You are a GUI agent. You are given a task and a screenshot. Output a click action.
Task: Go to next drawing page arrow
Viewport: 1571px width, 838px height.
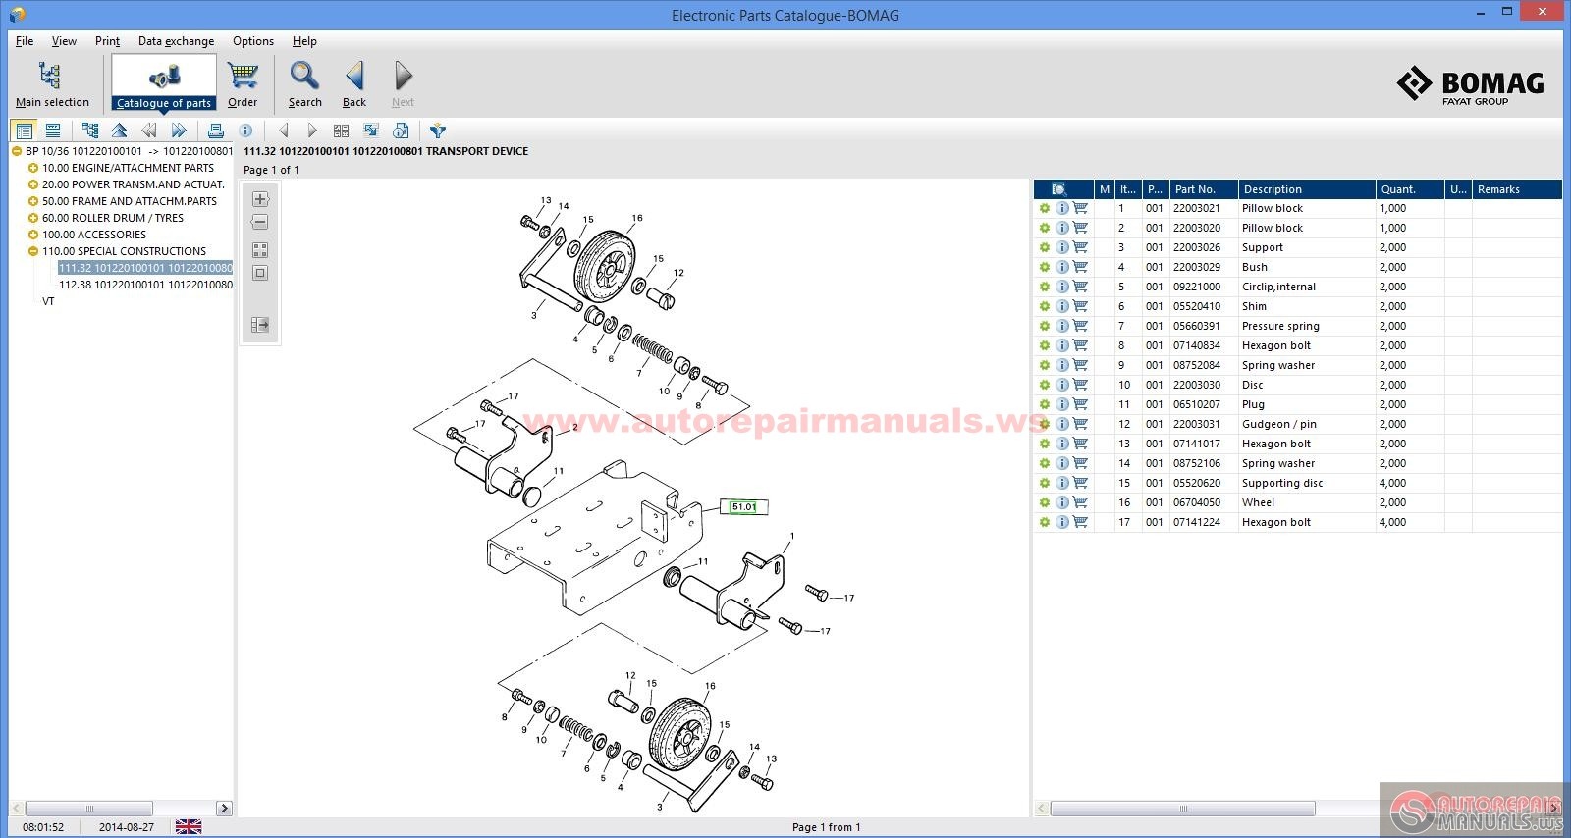[x=312, y=131]
